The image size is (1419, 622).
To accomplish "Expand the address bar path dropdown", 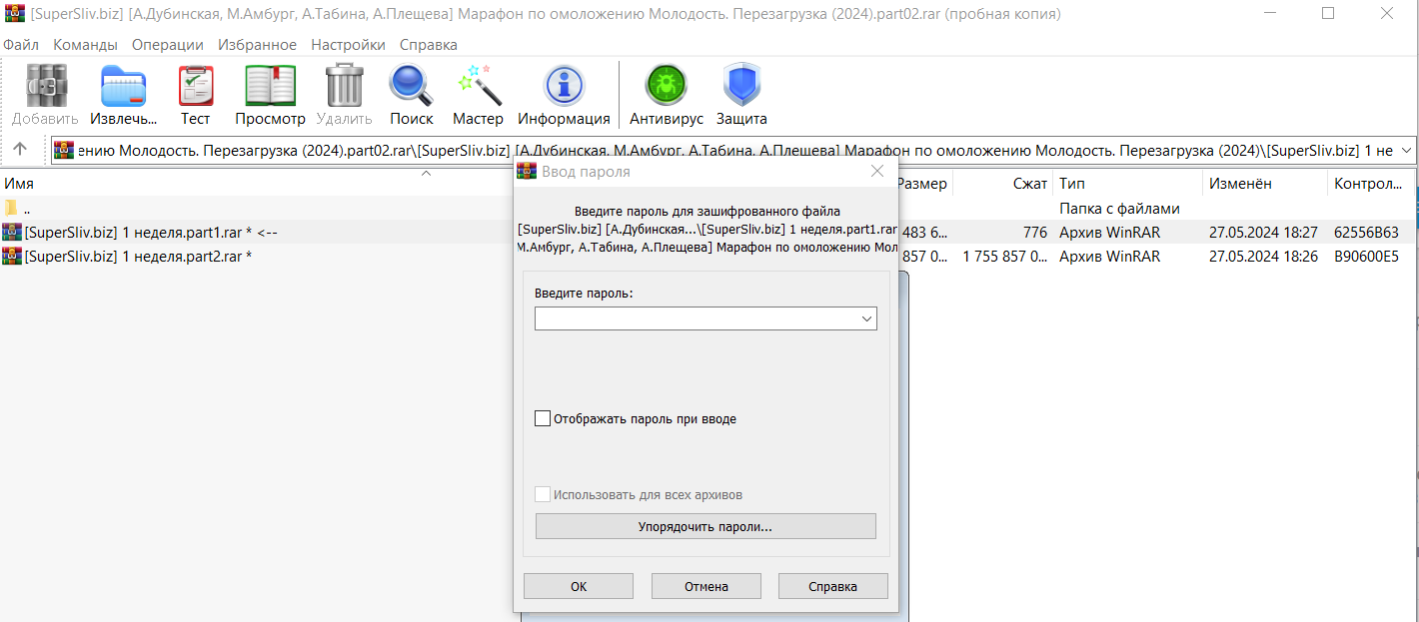I will point(1407,150).
